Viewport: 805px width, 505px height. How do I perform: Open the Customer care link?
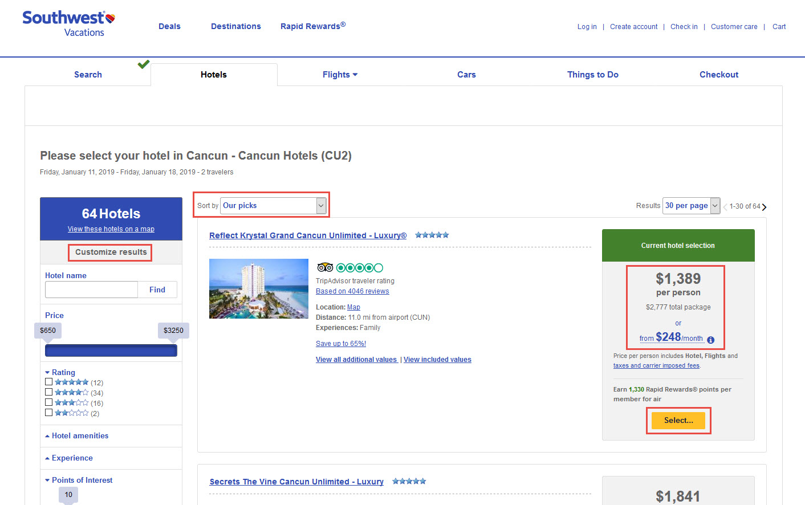[x=734, y=27]
